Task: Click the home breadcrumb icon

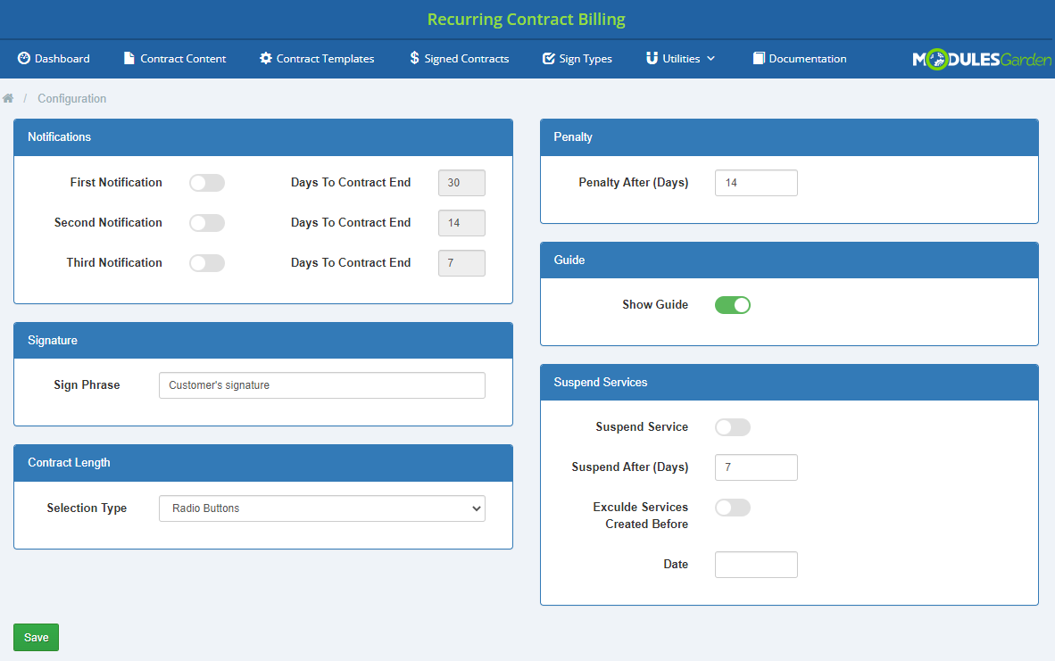Action: tap(8, 98)
